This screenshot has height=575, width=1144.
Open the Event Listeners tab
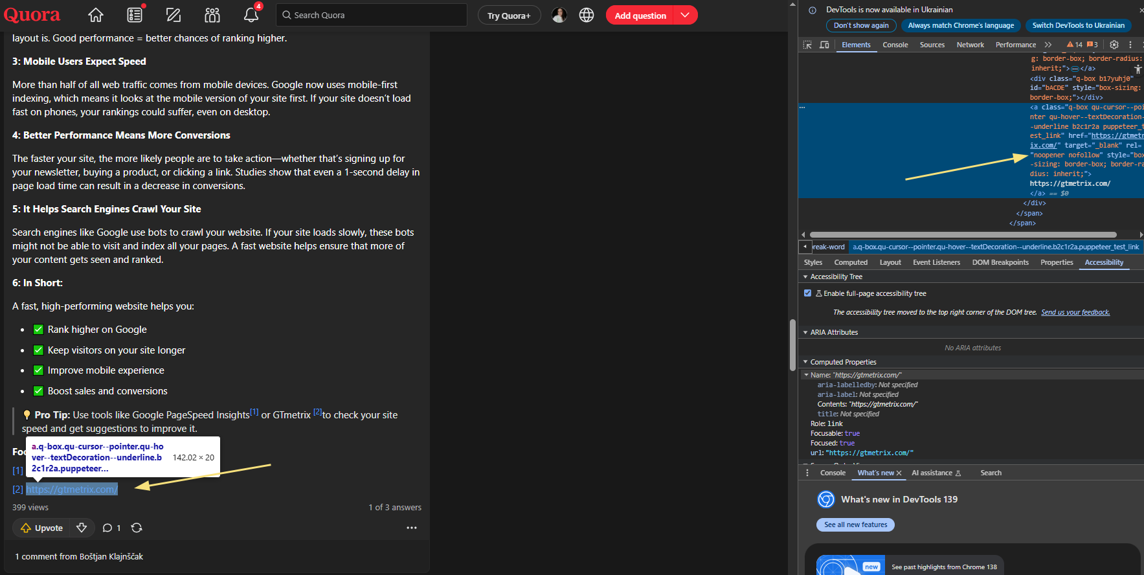click(936, 262)
